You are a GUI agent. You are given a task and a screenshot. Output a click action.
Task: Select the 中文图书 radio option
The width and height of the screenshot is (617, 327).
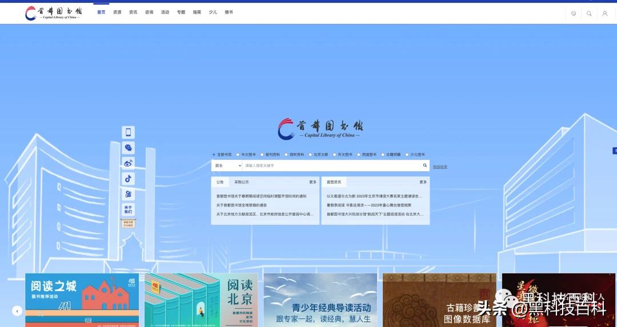[238, 155]
